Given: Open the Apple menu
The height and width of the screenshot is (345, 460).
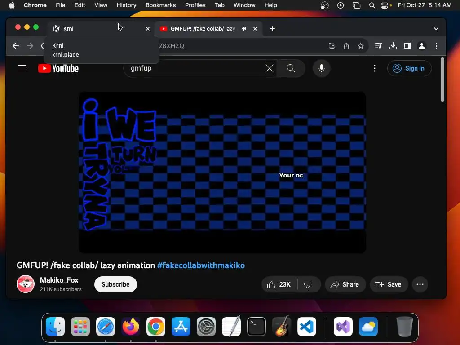Looking at the screenshot, I should point(12,5).
